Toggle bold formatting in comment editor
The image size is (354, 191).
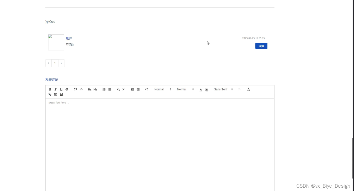point(50,89)
